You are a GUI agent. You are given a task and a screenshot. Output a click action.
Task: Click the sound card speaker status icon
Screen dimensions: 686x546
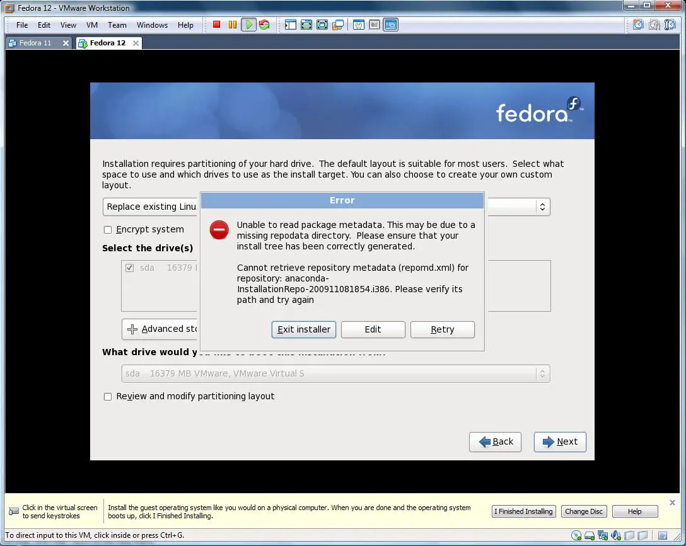pyautogui.click(x=616, y=535)
